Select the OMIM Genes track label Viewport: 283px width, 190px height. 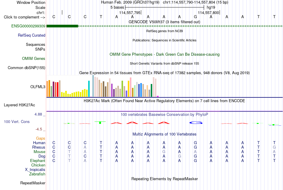coord(33,59)
